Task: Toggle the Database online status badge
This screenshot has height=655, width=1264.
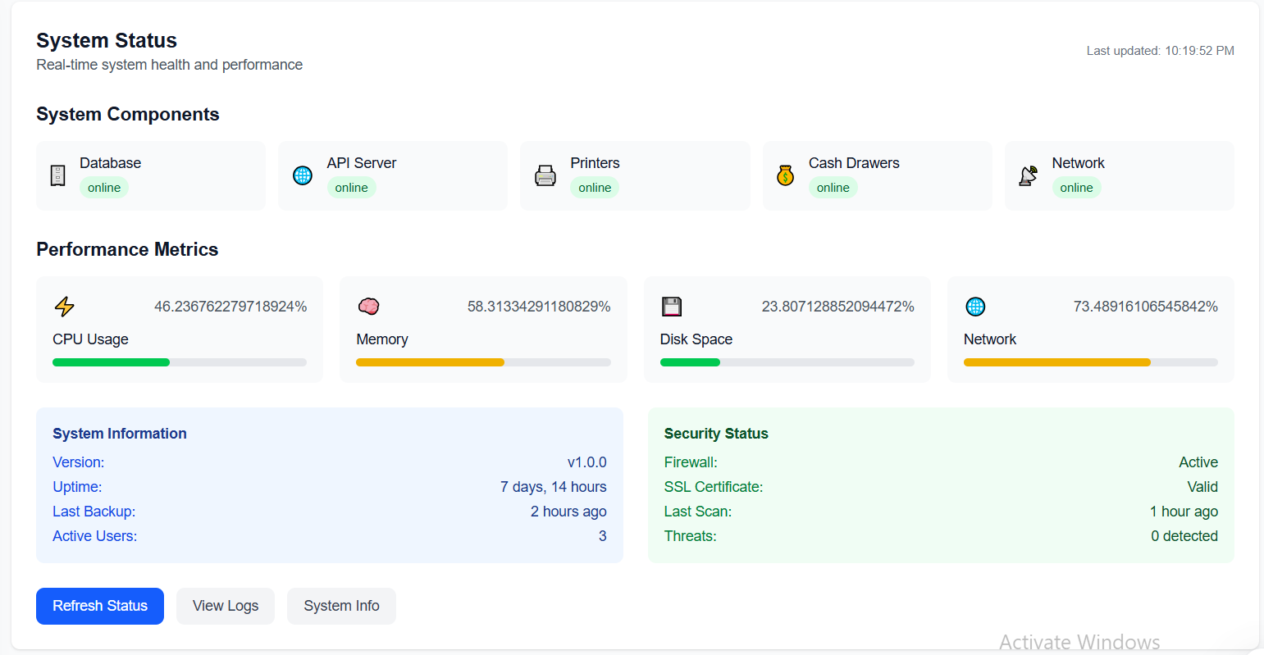Action: click(104, 187)
